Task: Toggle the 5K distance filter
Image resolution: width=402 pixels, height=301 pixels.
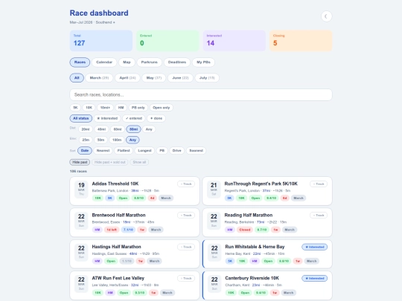Action: pyautogui.click(x=75, y=108)
